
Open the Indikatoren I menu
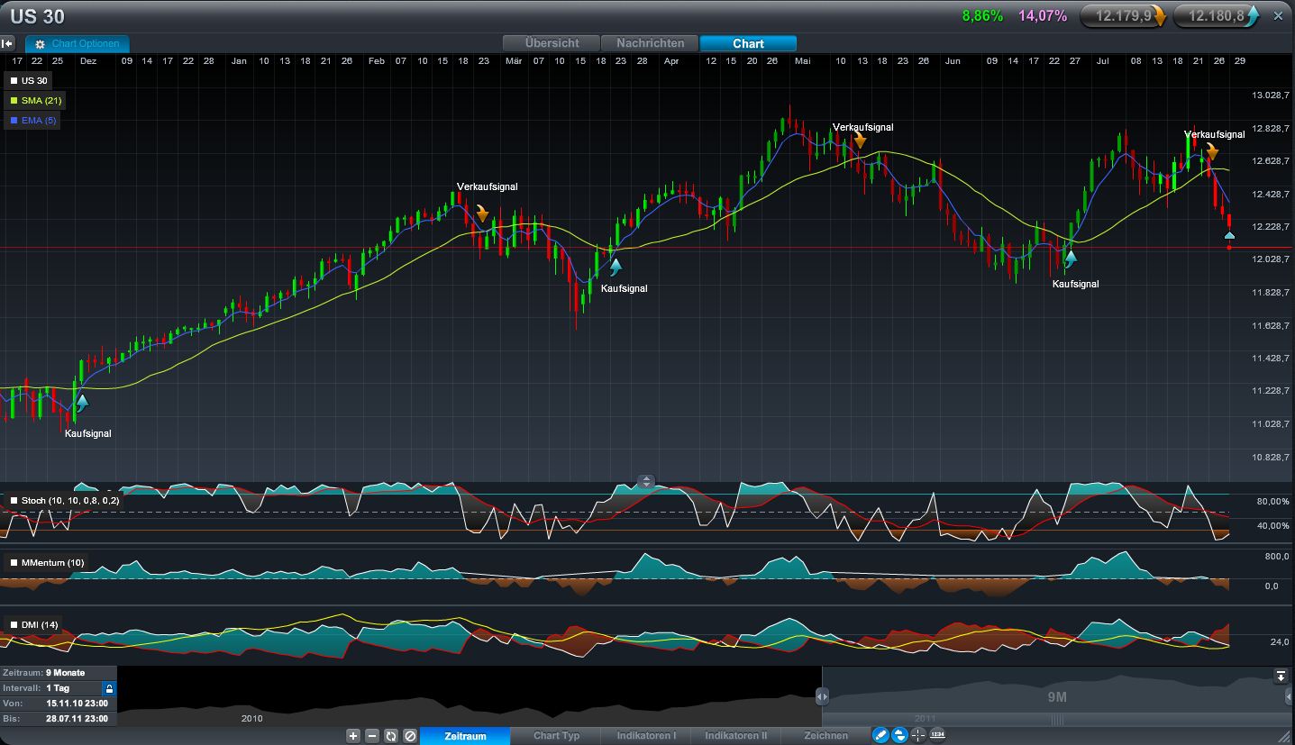[x=645, y=736]
